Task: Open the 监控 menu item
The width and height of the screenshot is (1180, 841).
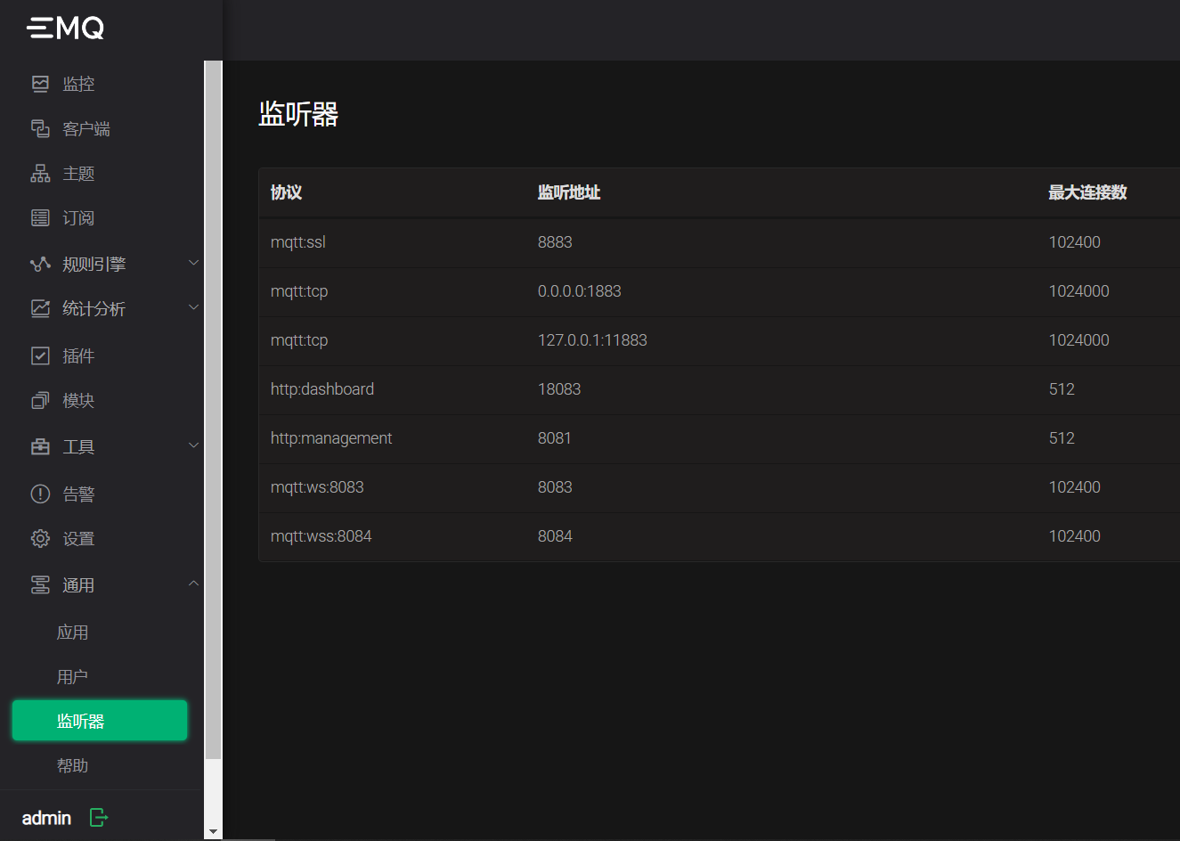Action: 78,84
